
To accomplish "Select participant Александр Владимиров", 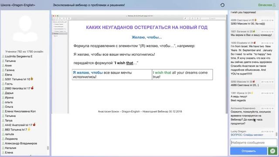I will coord(21,143).
